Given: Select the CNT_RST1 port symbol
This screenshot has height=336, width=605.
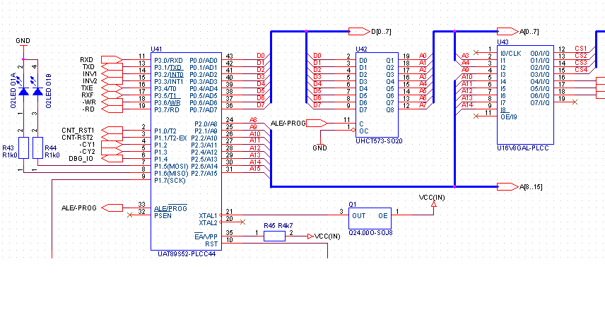Looking at the screenshot, I should (x=112, y=131).
